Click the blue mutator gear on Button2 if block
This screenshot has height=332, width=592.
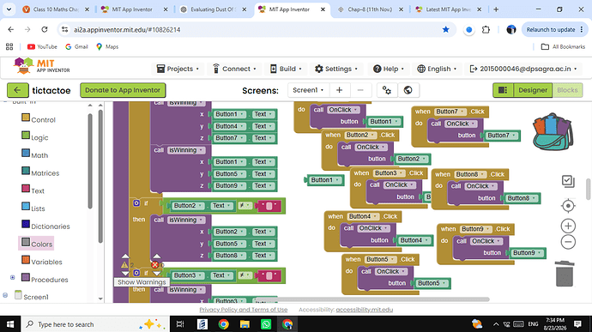pyautogui.click(x=136, y=203)
